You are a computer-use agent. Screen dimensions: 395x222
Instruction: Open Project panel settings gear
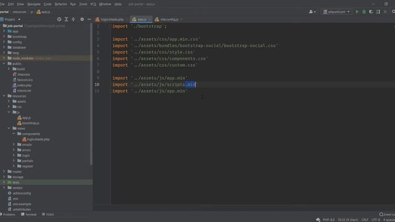pos(82,19)
